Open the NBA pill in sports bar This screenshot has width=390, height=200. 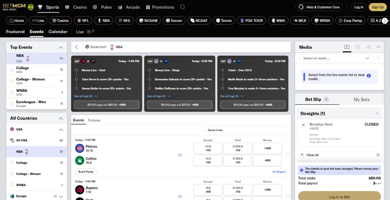(103, 20)
